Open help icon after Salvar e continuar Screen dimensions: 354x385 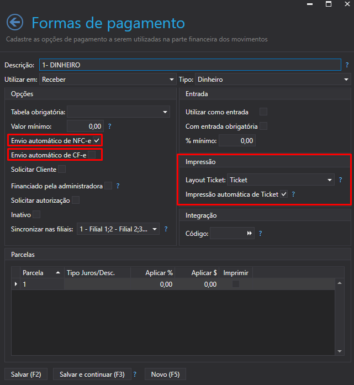pos(135,374)
